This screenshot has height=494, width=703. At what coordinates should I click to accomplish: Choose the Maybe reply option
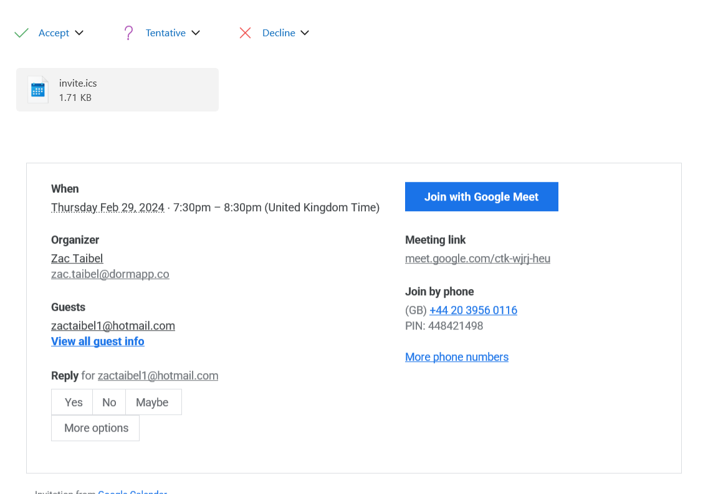[153, 402]
